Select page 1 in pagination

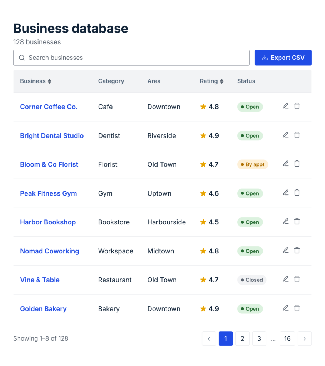tap(226, 338)
